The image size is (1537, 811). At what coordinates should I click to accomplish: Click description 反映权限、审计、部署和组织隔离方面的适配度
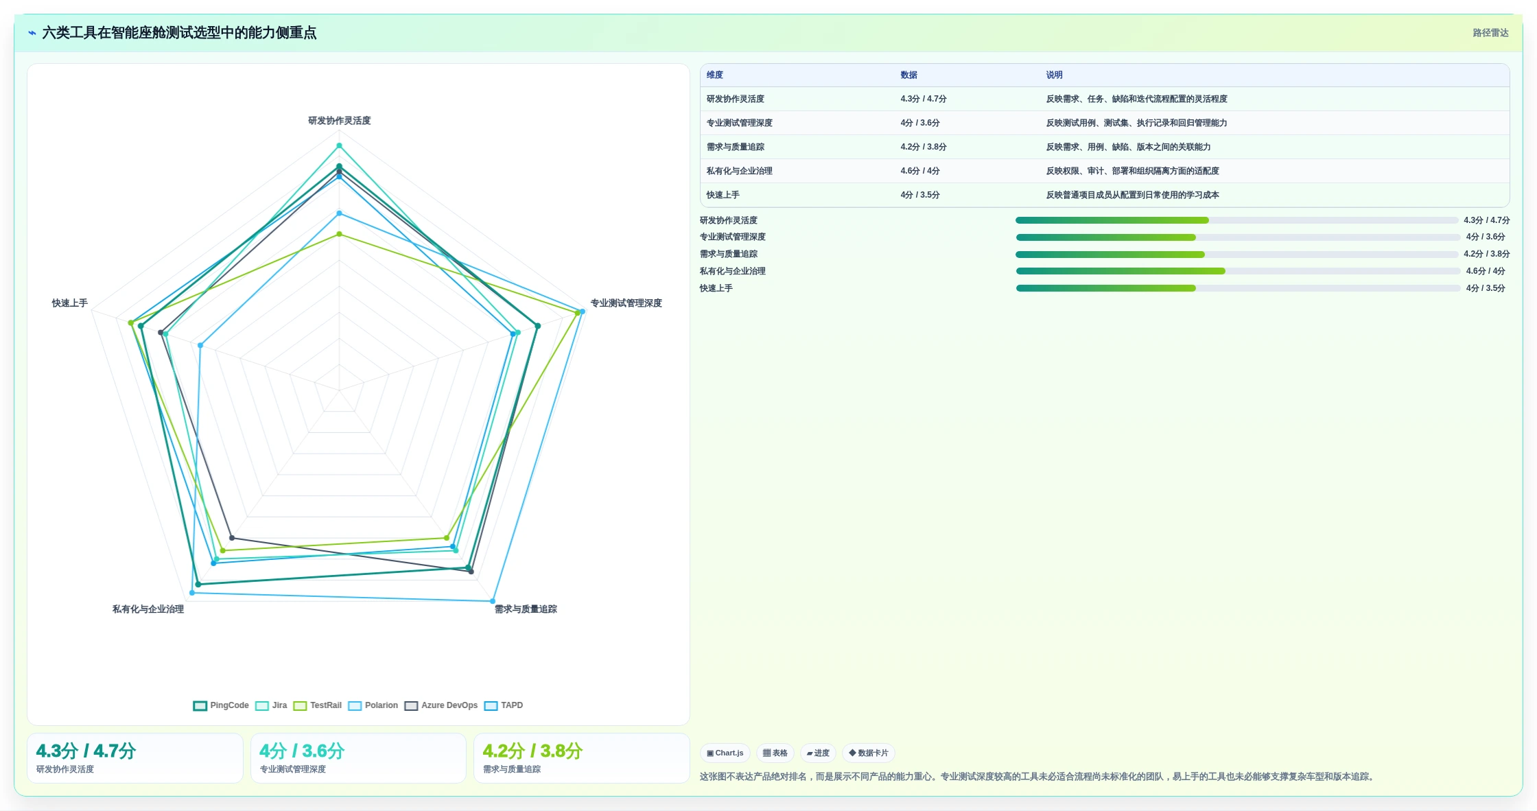pyautogui.click(x=1133, y=171)
